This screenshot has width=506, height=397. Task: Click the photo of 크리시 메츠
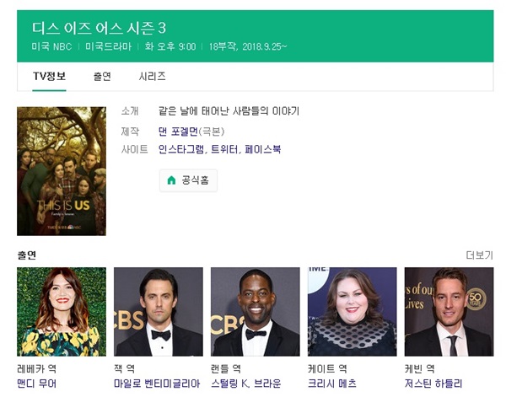coord(352,312)
